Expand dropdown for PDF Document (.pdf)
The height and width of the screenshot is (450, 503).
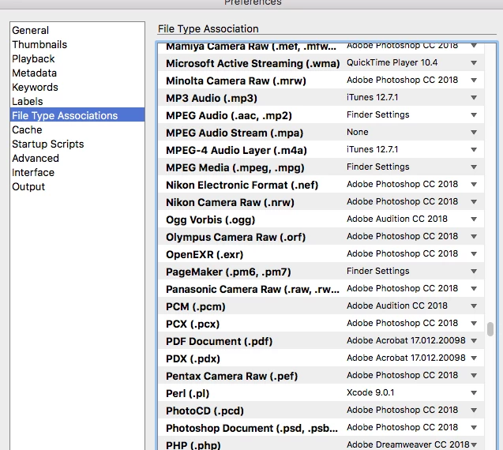point(474,340)
